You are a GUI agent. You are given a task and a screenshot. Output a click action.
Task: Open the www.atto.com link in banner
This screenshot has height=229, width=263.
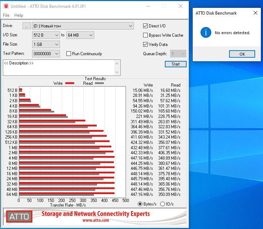coord(96,220)
